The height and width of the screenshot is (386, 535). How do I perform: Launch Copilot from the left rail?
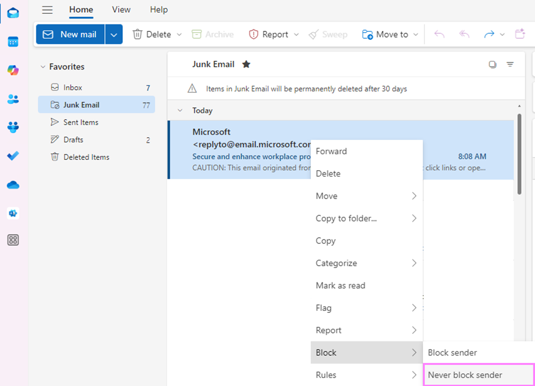coord(13,70)
